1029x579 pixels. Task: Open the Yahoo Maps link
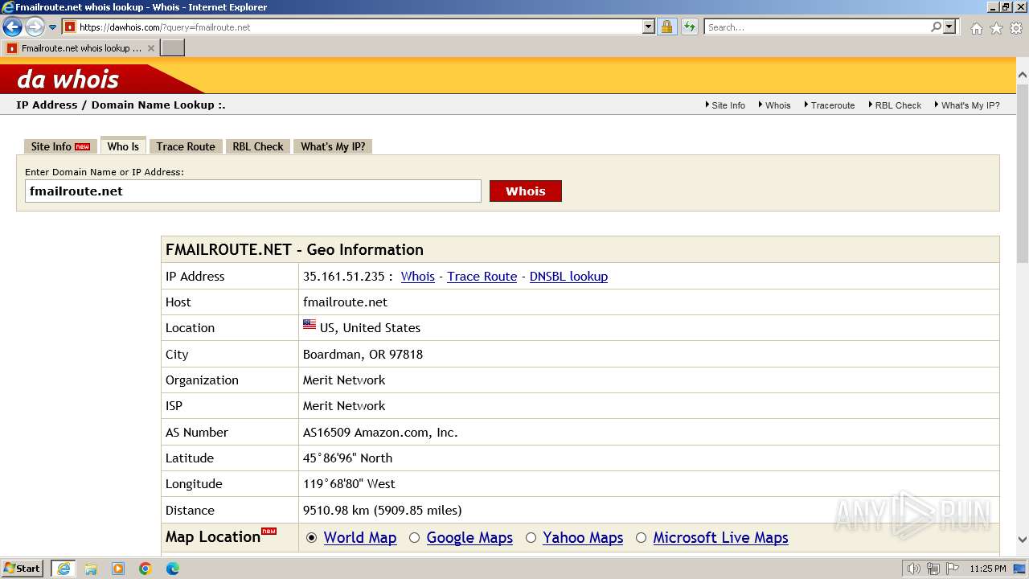coord(583,538)
